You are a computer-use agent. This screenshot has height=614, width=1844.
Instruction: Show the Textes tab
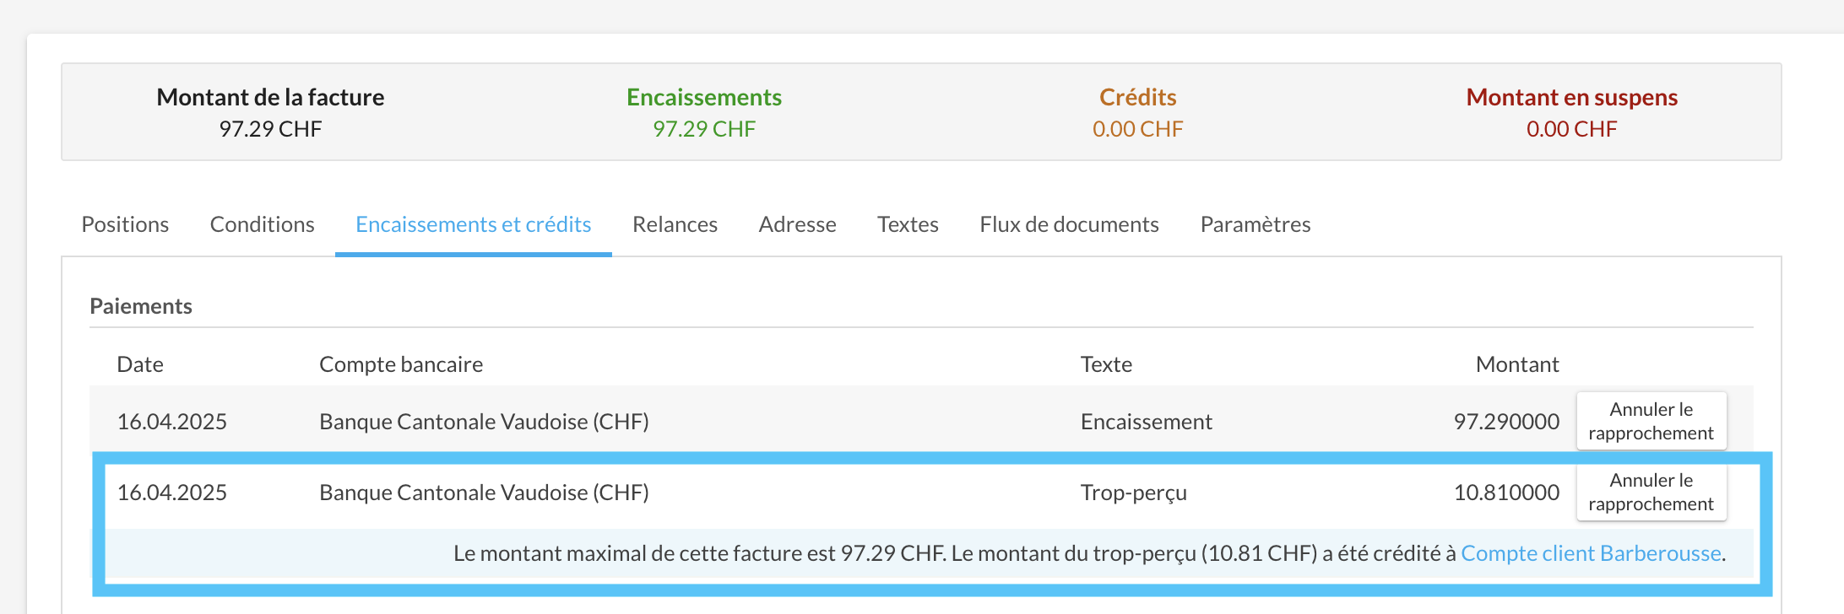click(908, 224)
